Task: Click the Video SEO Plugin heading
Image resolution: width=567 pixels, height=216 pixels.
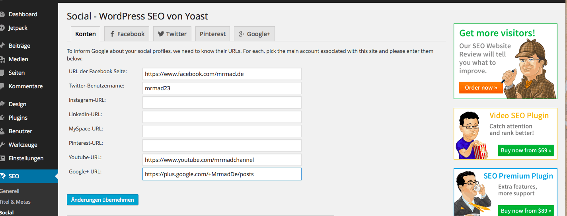Action: [519, 116]
